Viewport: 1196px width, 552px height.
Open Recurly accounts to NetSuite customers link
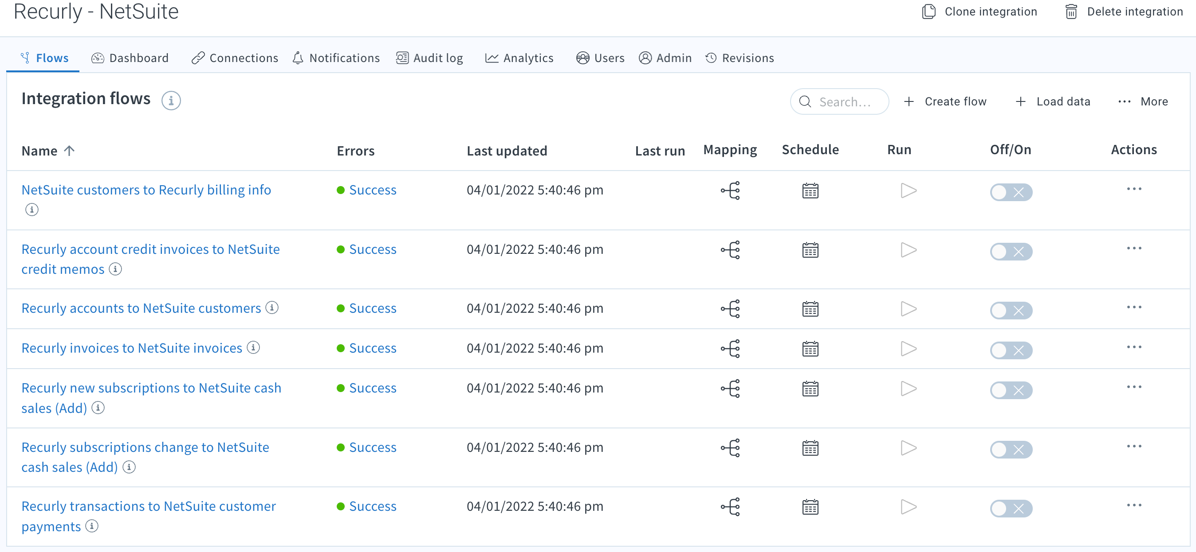pyautogui.click(x=141, y=308)
